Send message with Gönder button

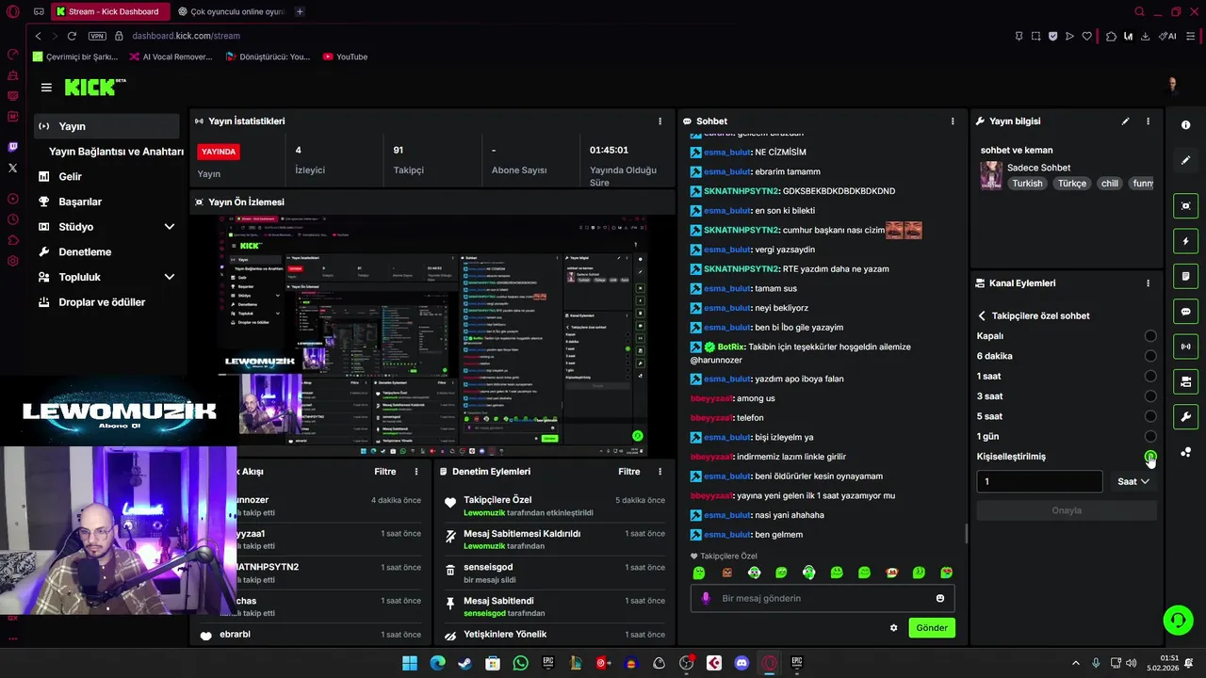point(932,628)
